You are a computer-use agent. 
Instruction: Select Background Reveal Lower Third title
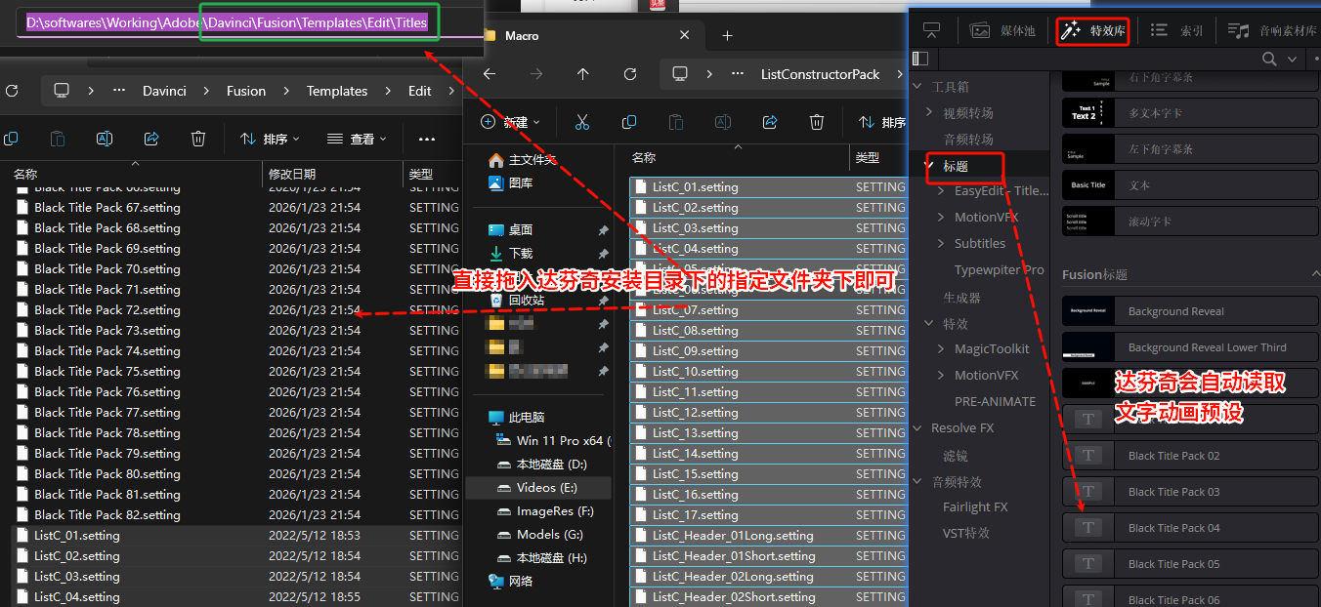pos(1190,347)
